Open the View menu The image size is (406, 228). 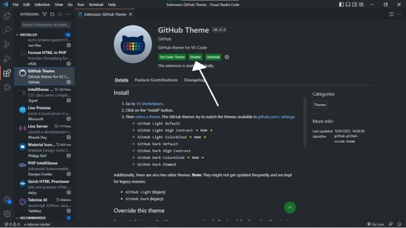[59, 4]
